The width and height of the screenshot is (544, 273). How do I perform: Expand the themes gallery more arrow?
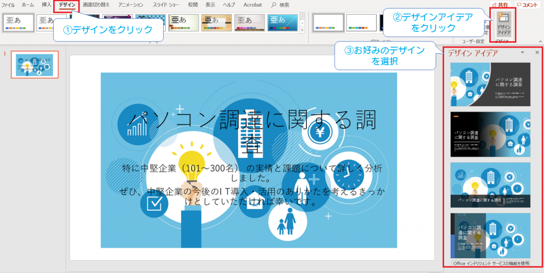pos(302,30)
